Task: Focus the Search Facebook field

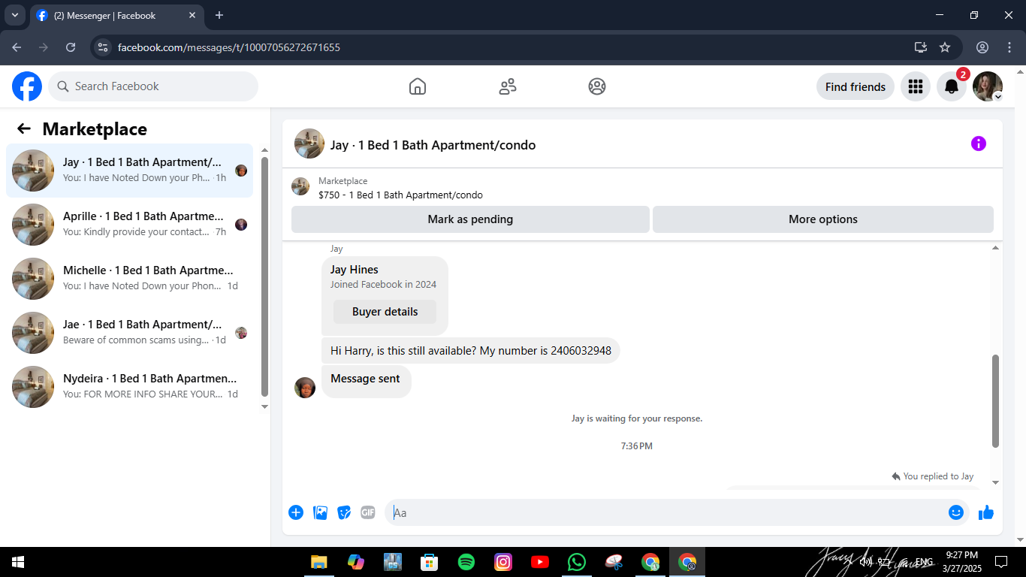Action: coord(153,86)
